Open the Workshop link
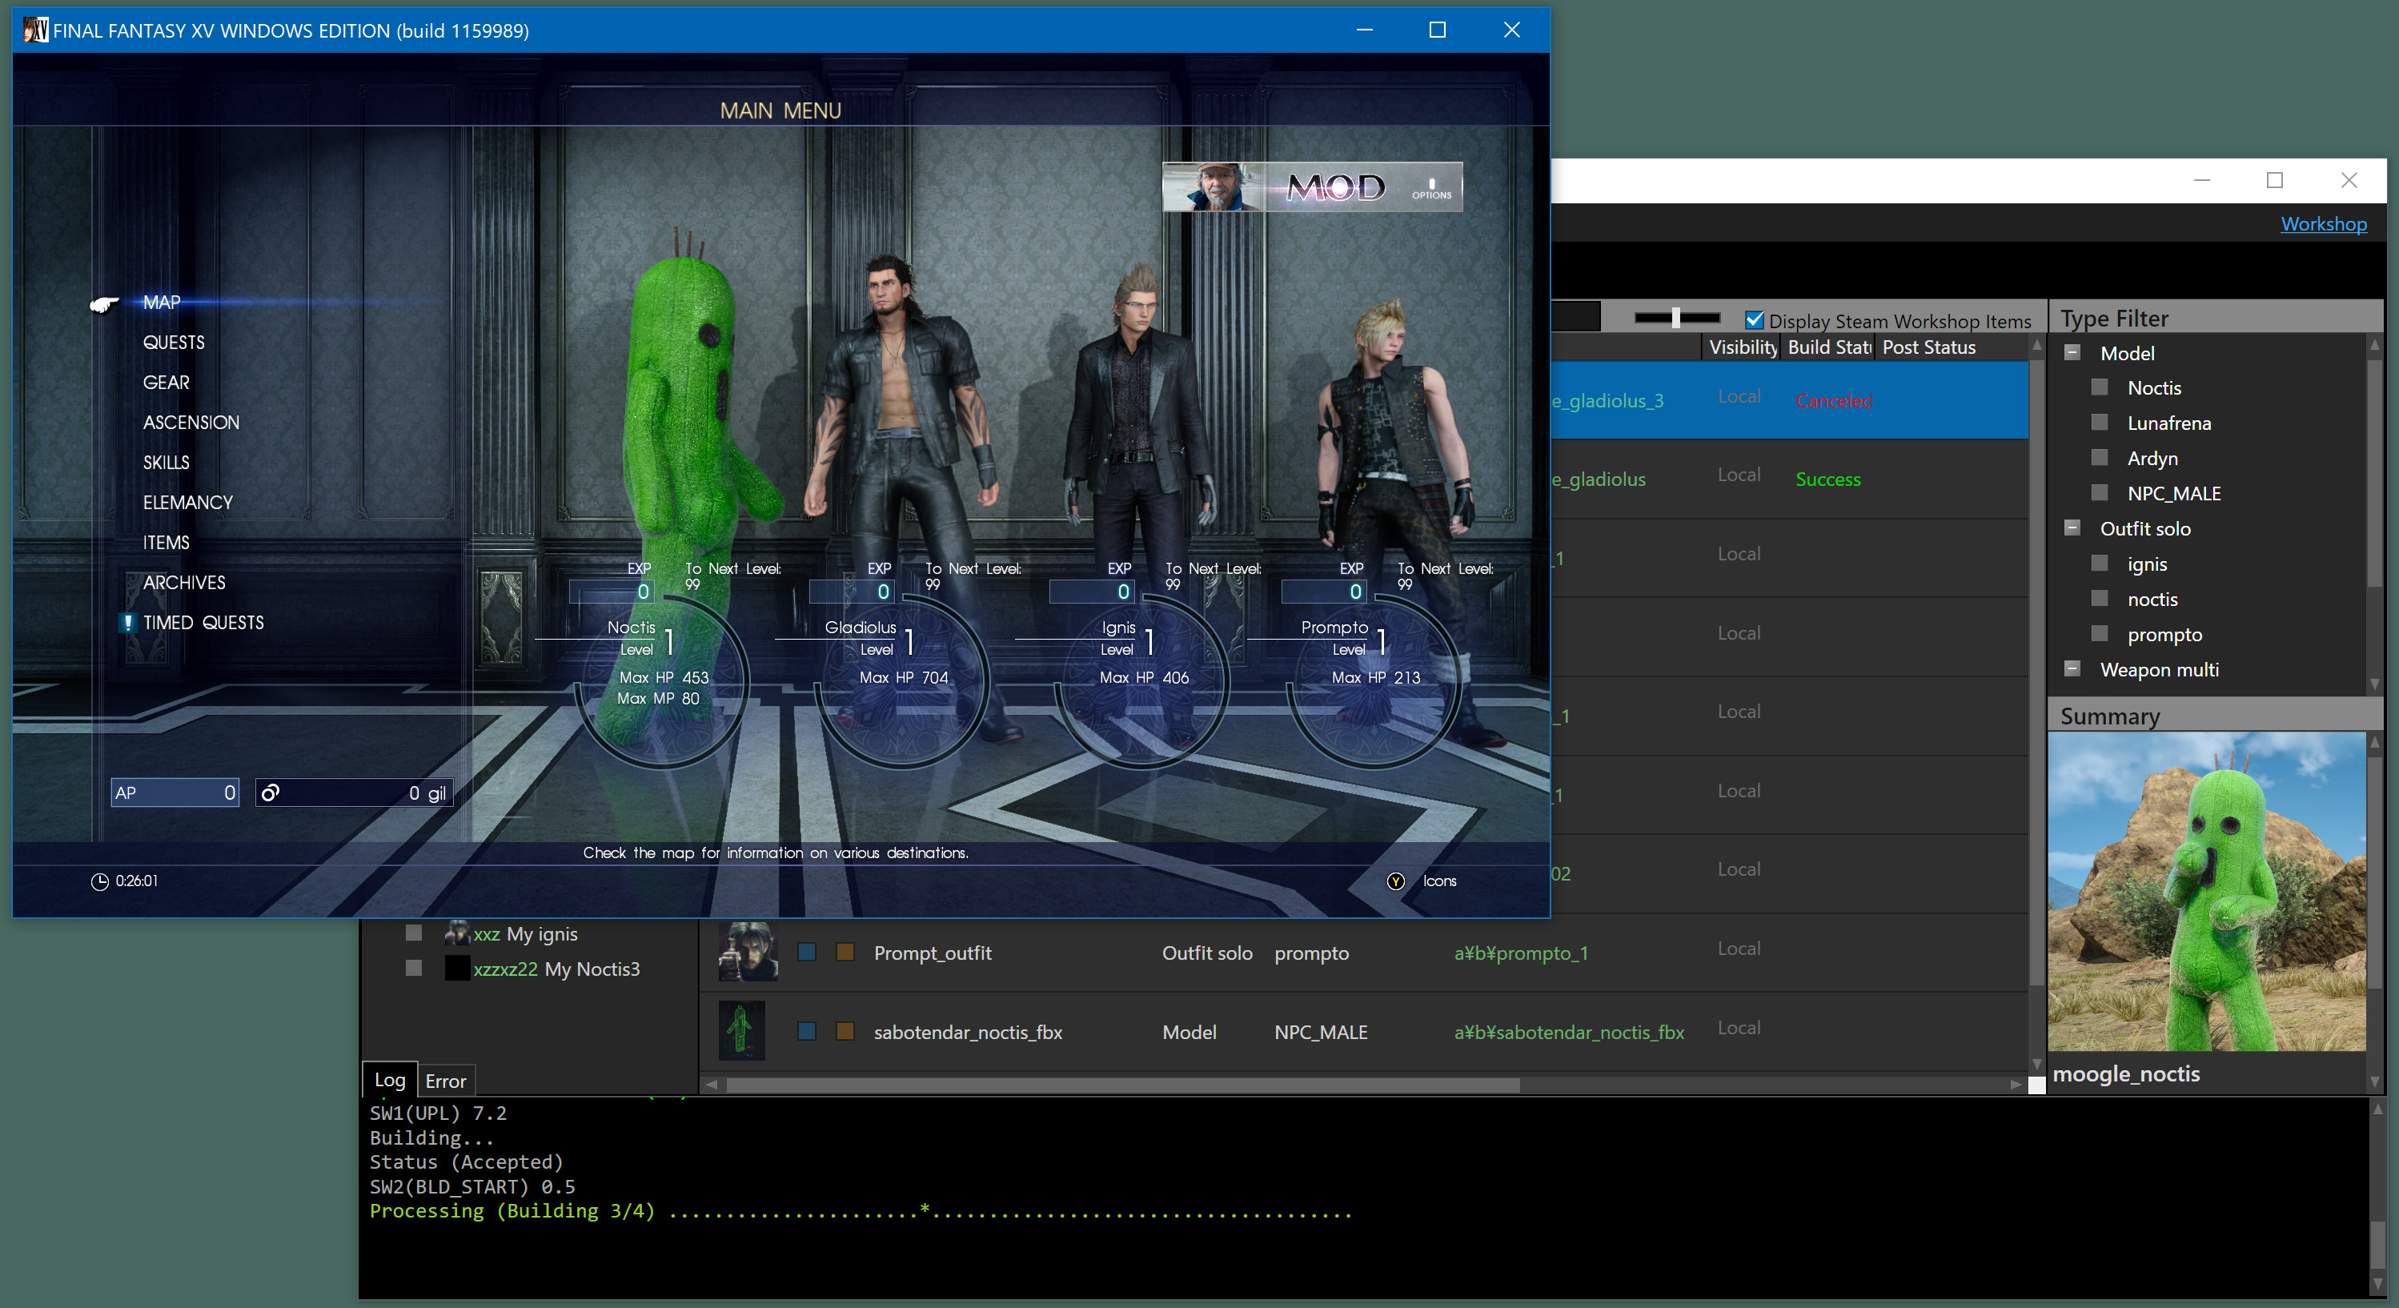2399x1308 pixels. (x=2323, y=223)
